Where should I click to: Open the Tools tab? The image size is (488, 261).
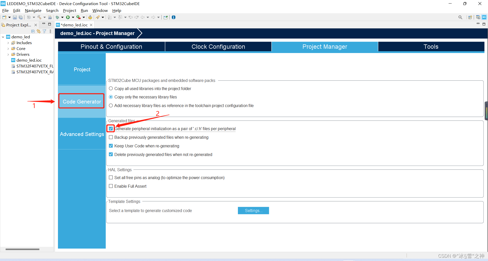(431, 47)
